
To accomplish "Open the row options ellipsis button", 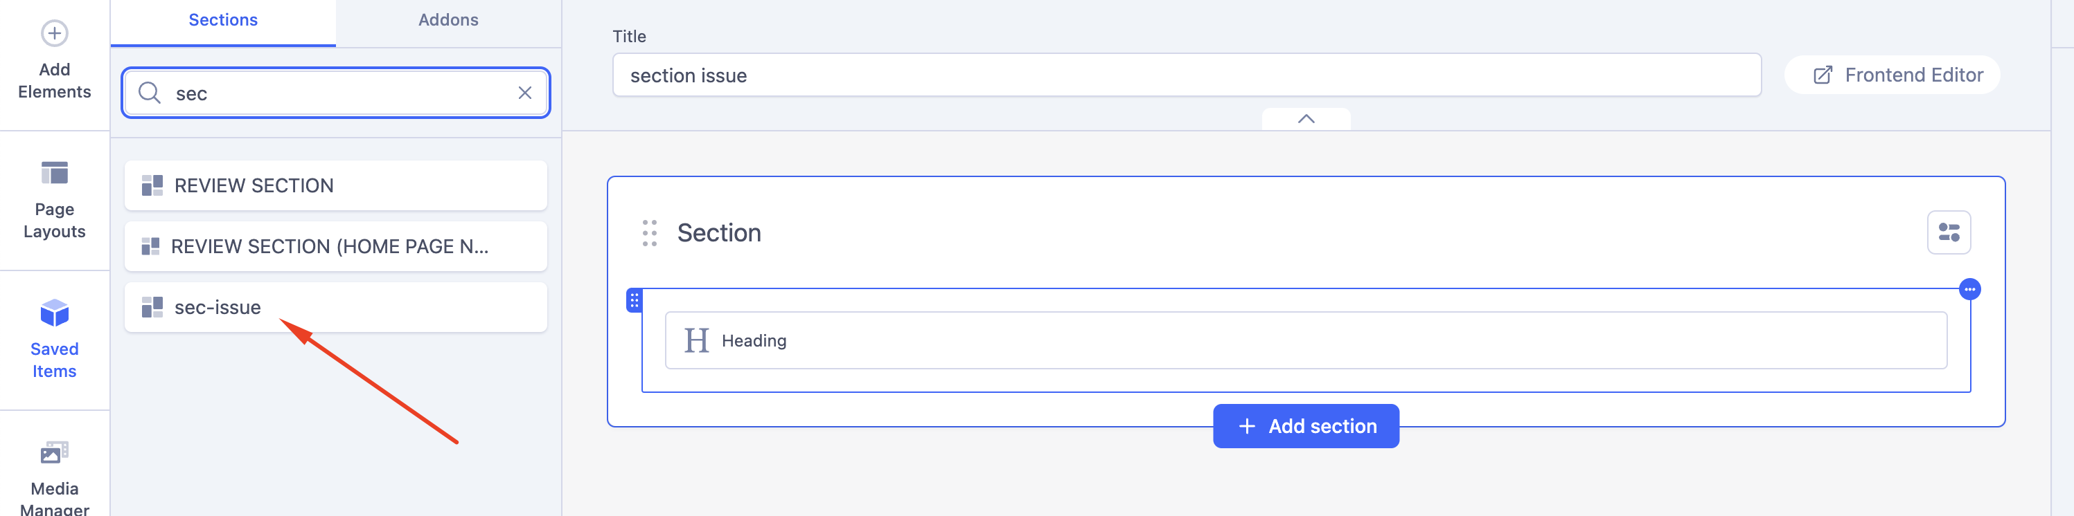I will tap(1969, 289).
